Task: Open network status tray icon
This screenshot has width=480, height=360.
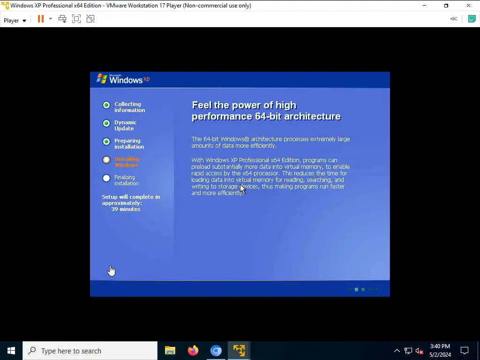Action: pos(408,351)
